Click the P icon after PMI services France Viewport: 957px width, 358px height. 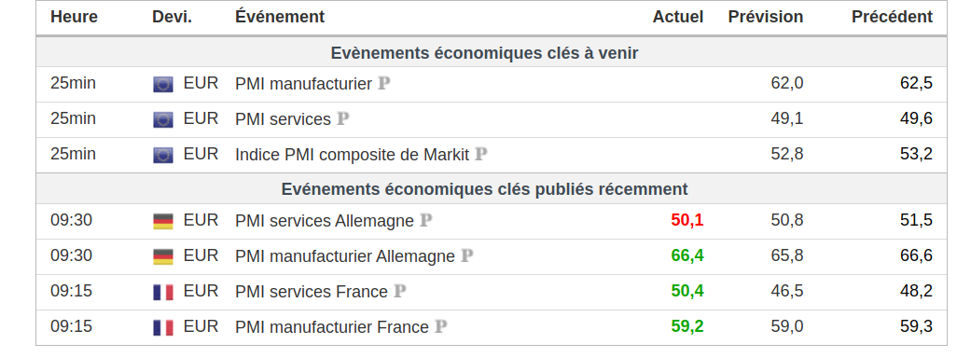click(x=400, y=292)
